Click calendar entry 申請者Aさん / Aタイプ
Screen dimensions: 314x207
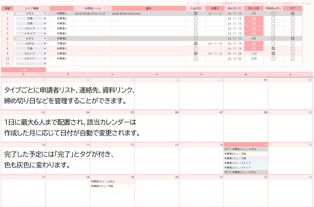point(246,163)
